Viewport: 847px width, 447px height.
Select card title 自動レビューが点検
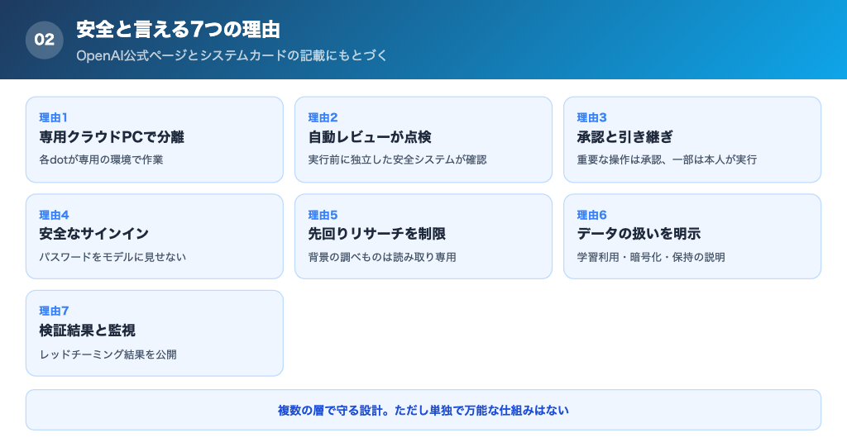[x=370, y=137]
